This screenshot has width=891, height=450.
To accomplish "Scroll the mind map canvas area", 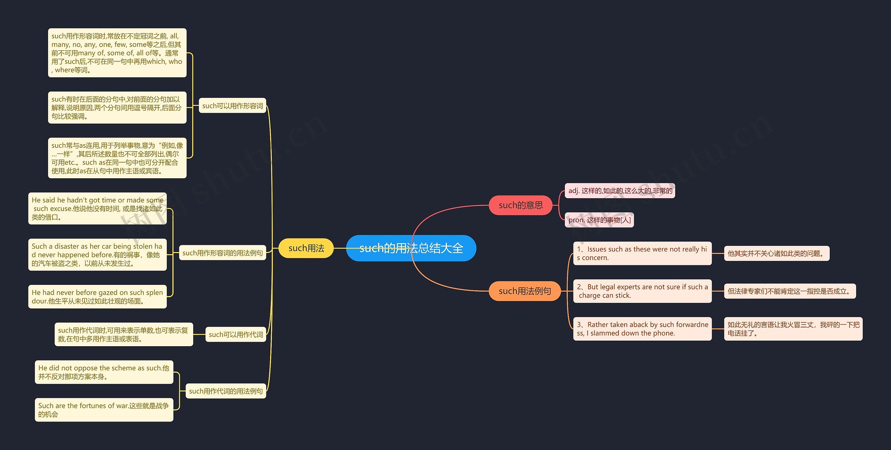I will click(445, 225).
